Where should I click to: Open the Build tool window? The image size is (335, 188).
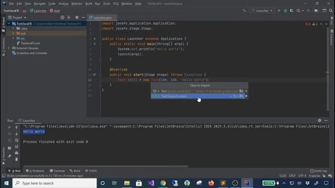click(x=75, y=171)
